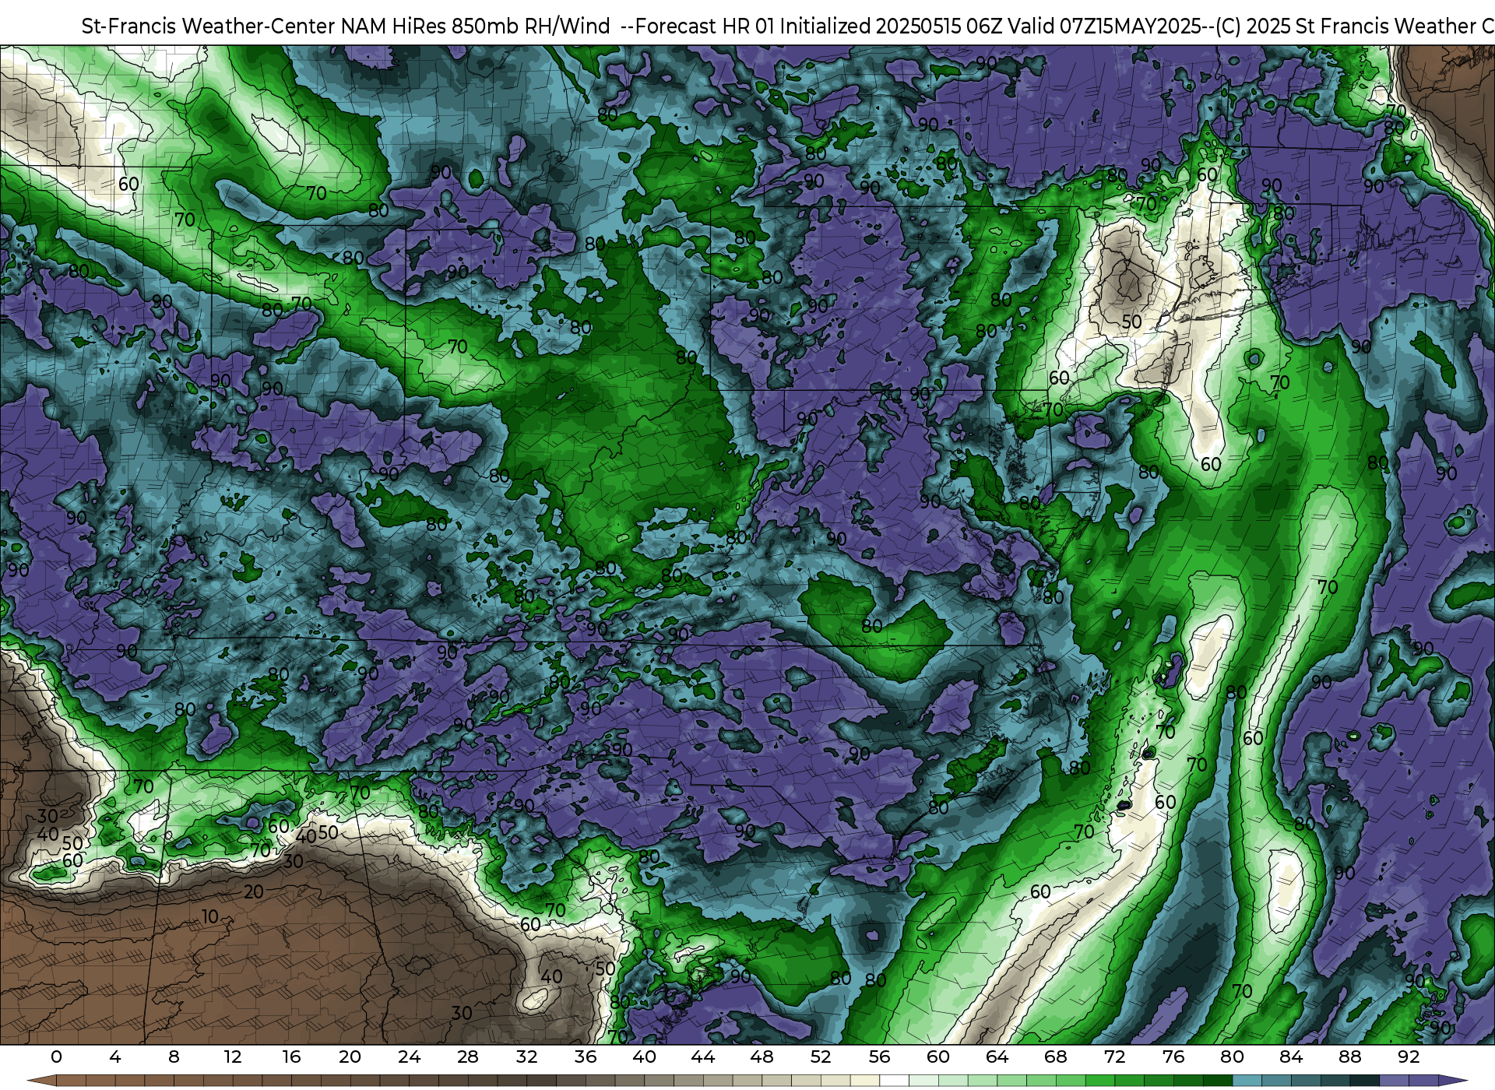The height and width of the screenshot is (1090, 1495).
Task: Click the "36" color scale label
Action: coord(586,1057)
